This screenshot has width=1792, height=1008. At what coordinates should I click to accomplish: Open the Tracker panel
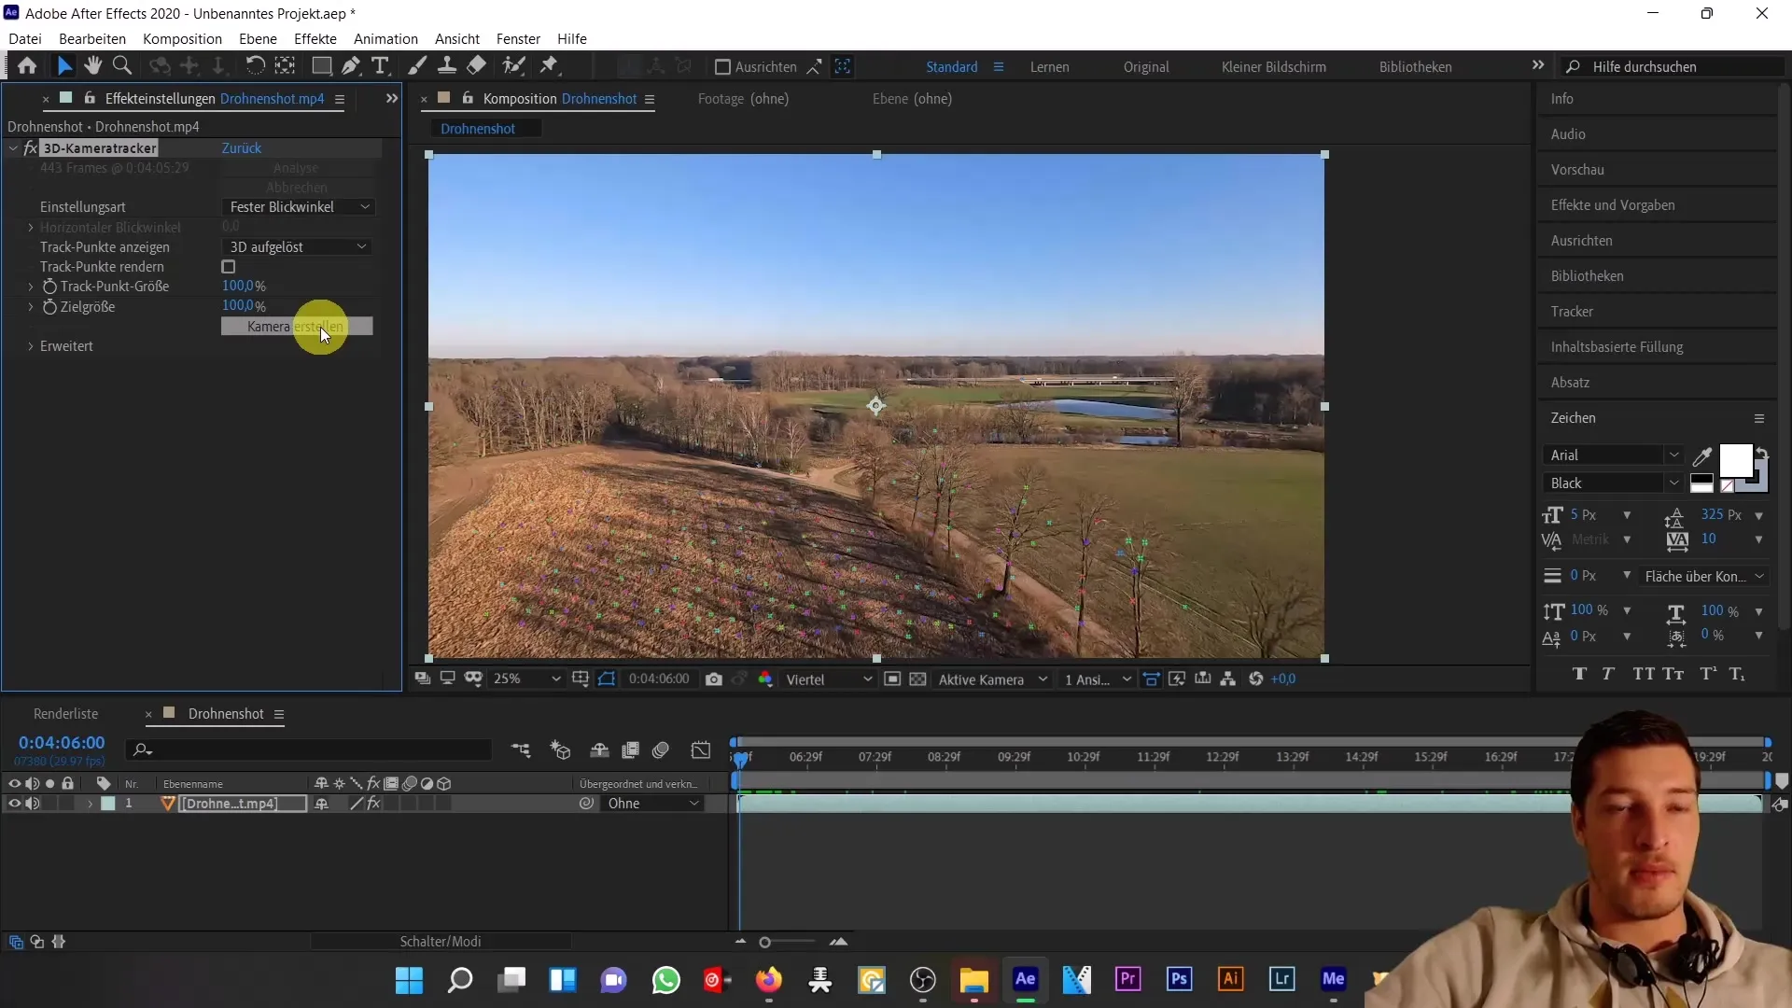tap(1572, 312)
